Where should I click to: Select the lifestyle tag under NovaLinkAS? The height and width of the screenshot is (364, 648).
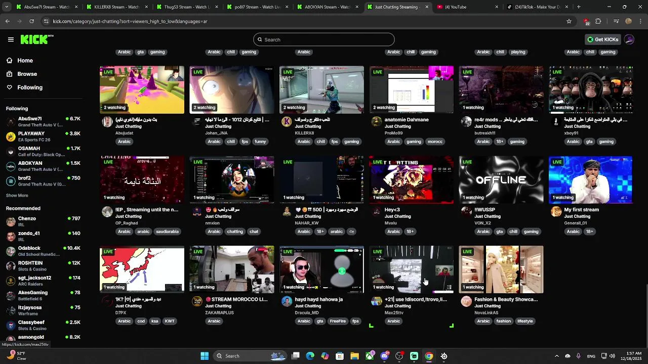tap(525, 321)
